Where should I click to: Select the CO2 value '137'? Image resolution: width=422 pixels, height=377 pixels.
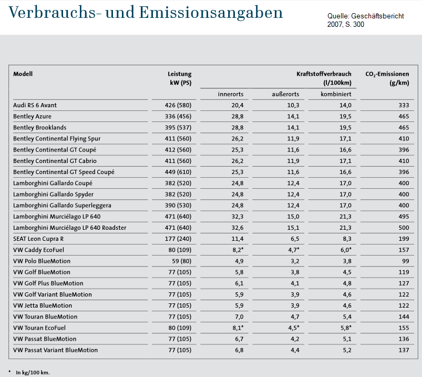point(404,350)
